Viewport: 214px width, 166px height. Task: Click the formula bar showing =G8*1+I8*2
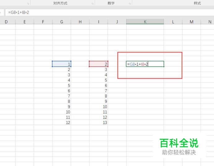click(x=109, y=13)
